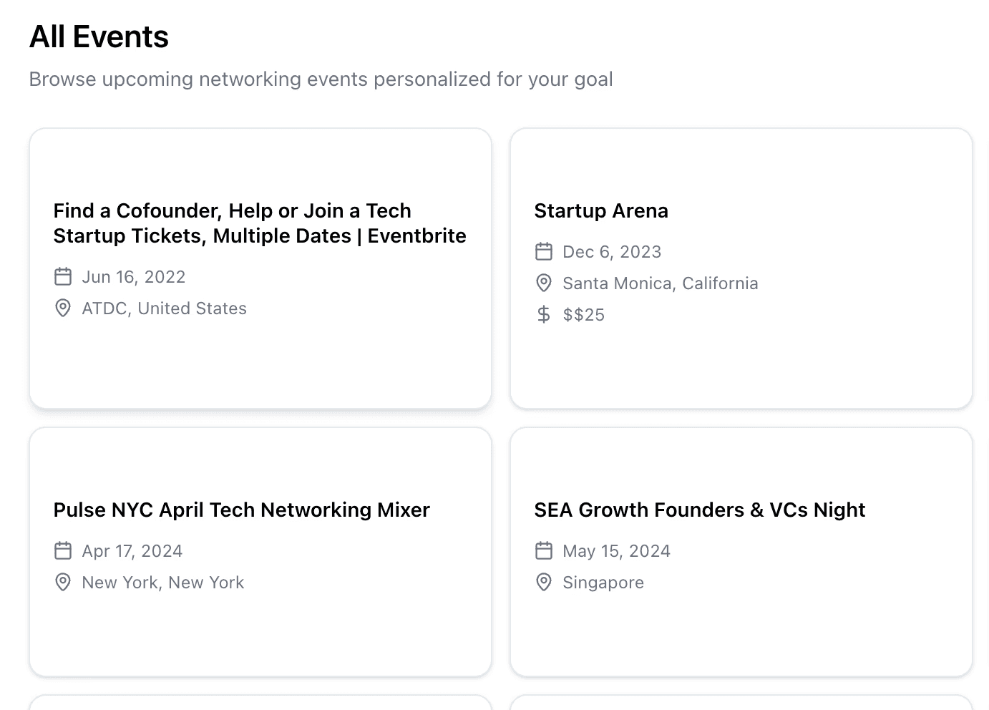Viewport: 989px width, 710px height.
Task: Click the Browse upcoming networking events subtitle
Action: coord(321,79)
